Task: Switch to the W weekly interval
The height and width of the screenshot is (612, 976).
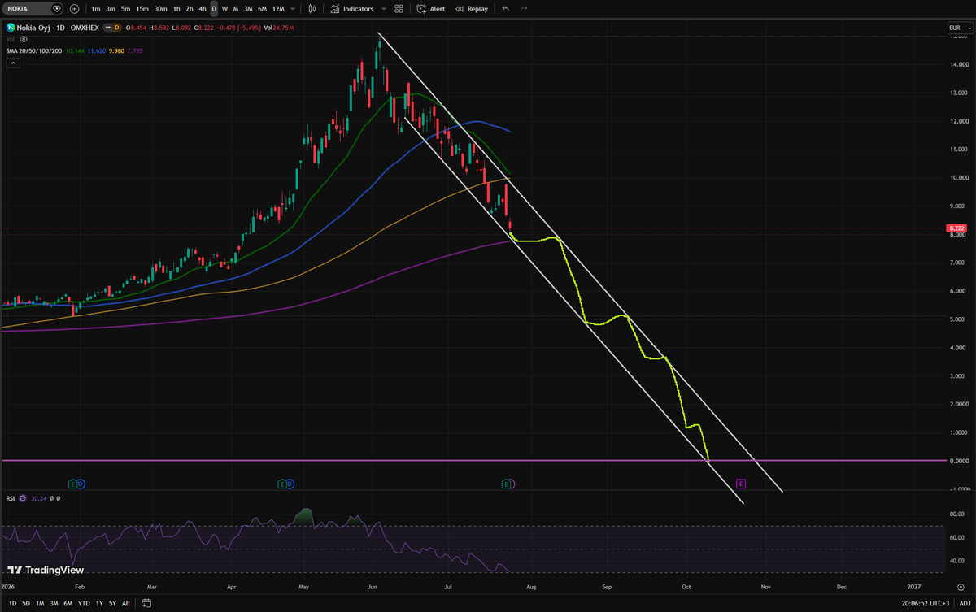Action: 224,9
